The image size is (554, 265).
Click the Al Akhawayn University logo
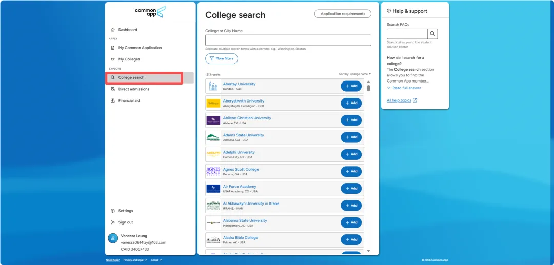213,206
